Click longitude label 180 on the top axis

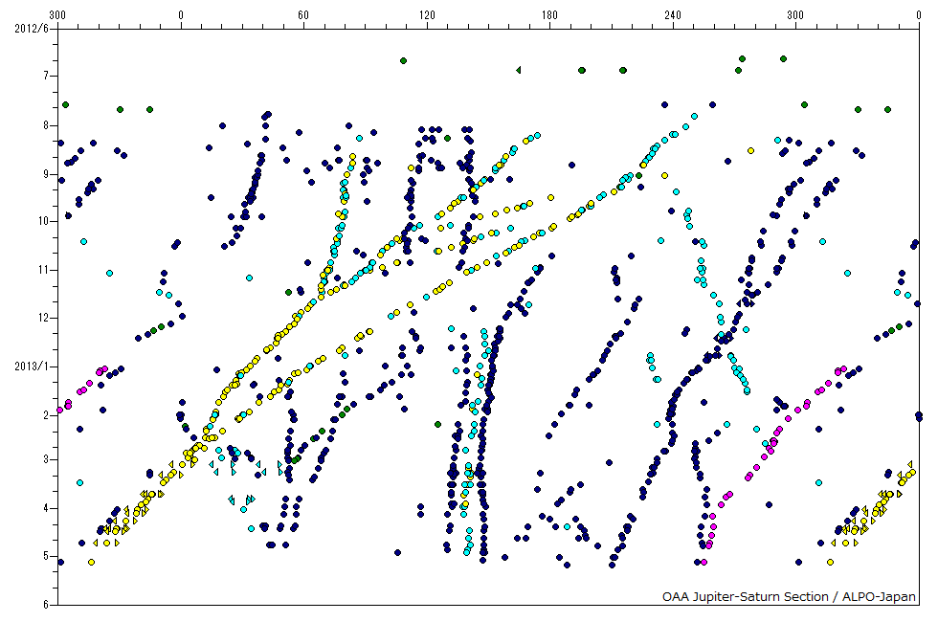549,15
